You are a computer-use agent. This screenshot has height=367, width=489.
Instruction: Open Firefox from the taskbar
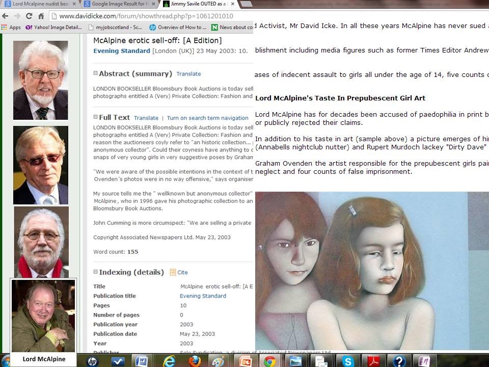coord(195,361)
